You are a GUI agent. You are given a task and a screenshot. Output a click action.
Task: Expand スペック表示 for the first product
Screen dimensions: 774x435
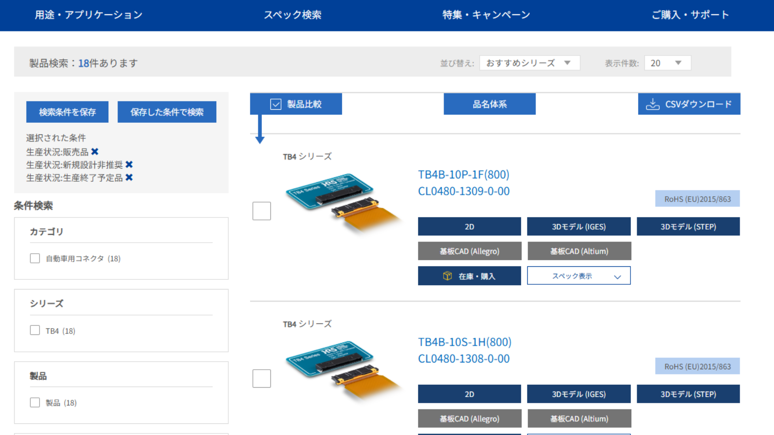(579, 276)
